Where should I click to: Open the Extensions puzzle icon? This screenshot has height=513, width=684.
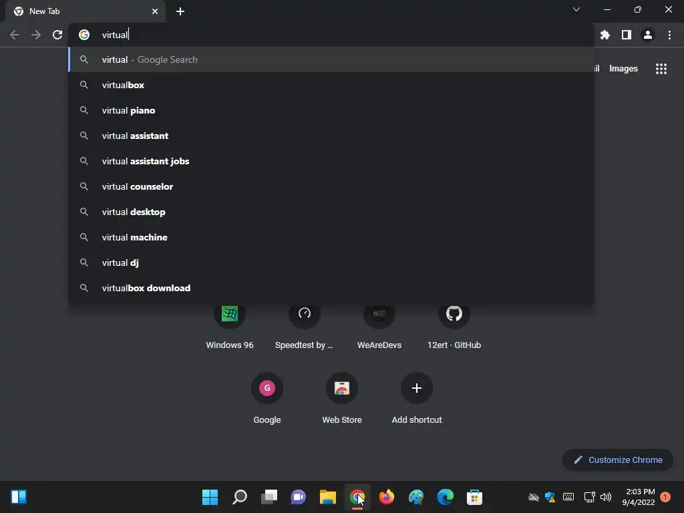pyautogui.click(x=605, y=35)
